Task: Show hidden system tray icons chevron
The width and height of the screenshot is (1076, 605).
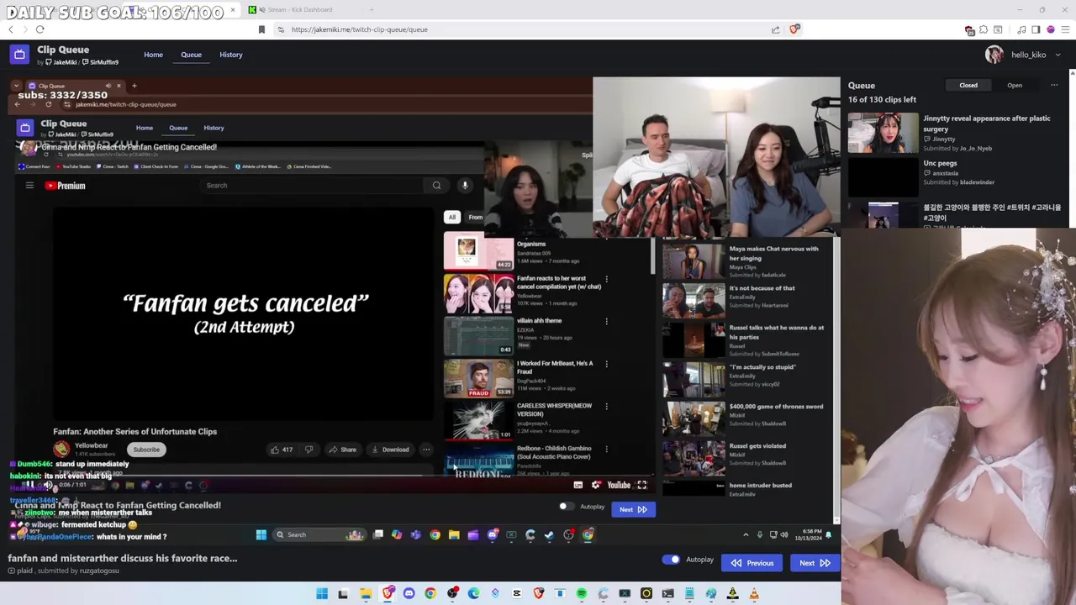Action: [x=746, y=534]
